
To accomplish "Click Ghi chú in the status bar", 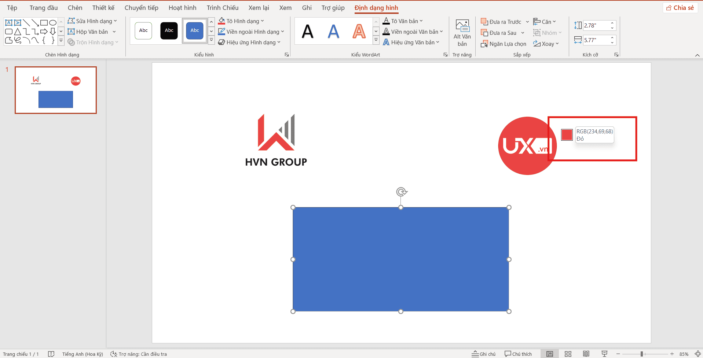I will tap(484, 354).
